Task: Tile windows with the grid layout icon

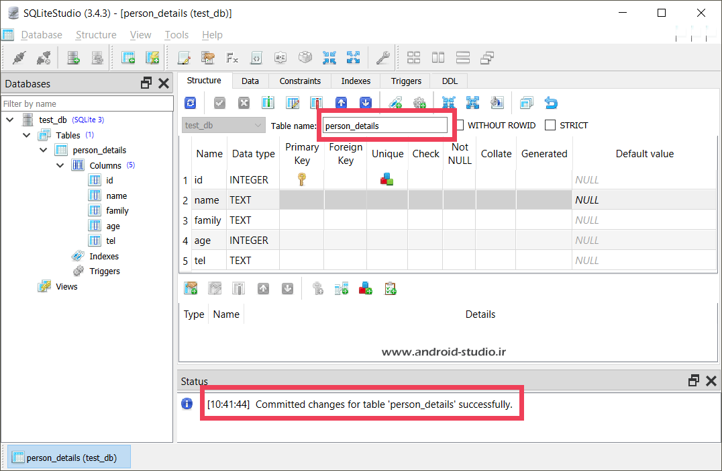Action: click(x=413, y=58)
